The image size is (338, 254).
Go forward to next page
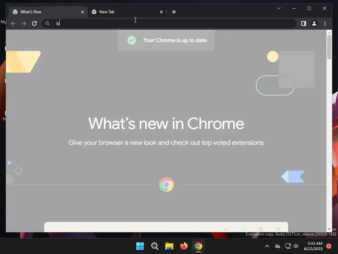(x=24, y=23)
